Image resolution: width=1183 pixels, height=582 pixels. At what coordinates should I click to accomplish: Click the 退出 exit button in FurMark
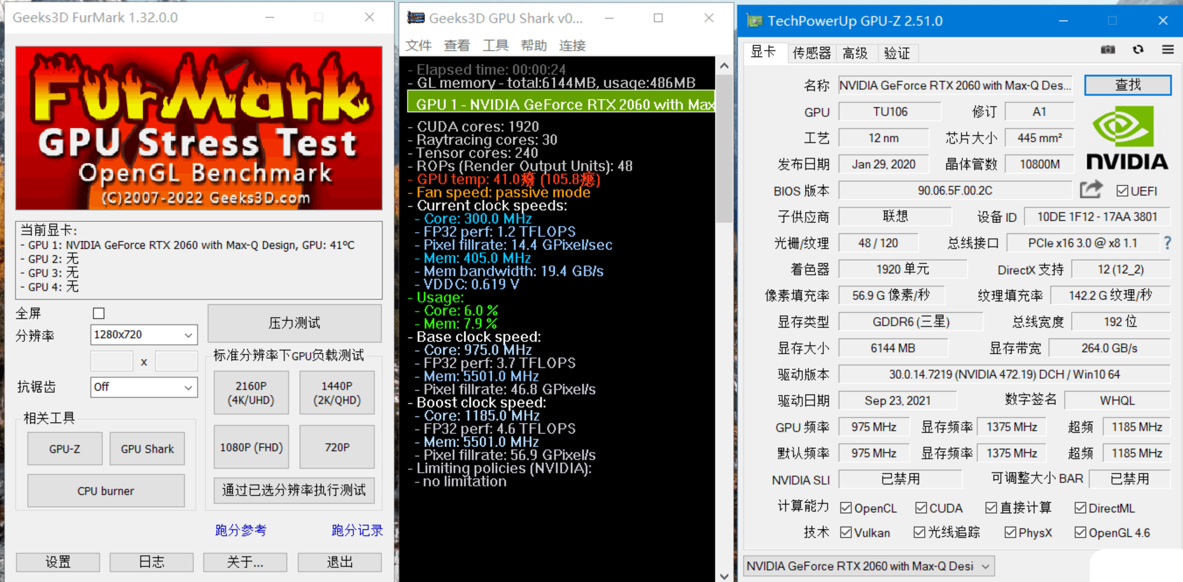pyautogui.click(x=339, y=562)
